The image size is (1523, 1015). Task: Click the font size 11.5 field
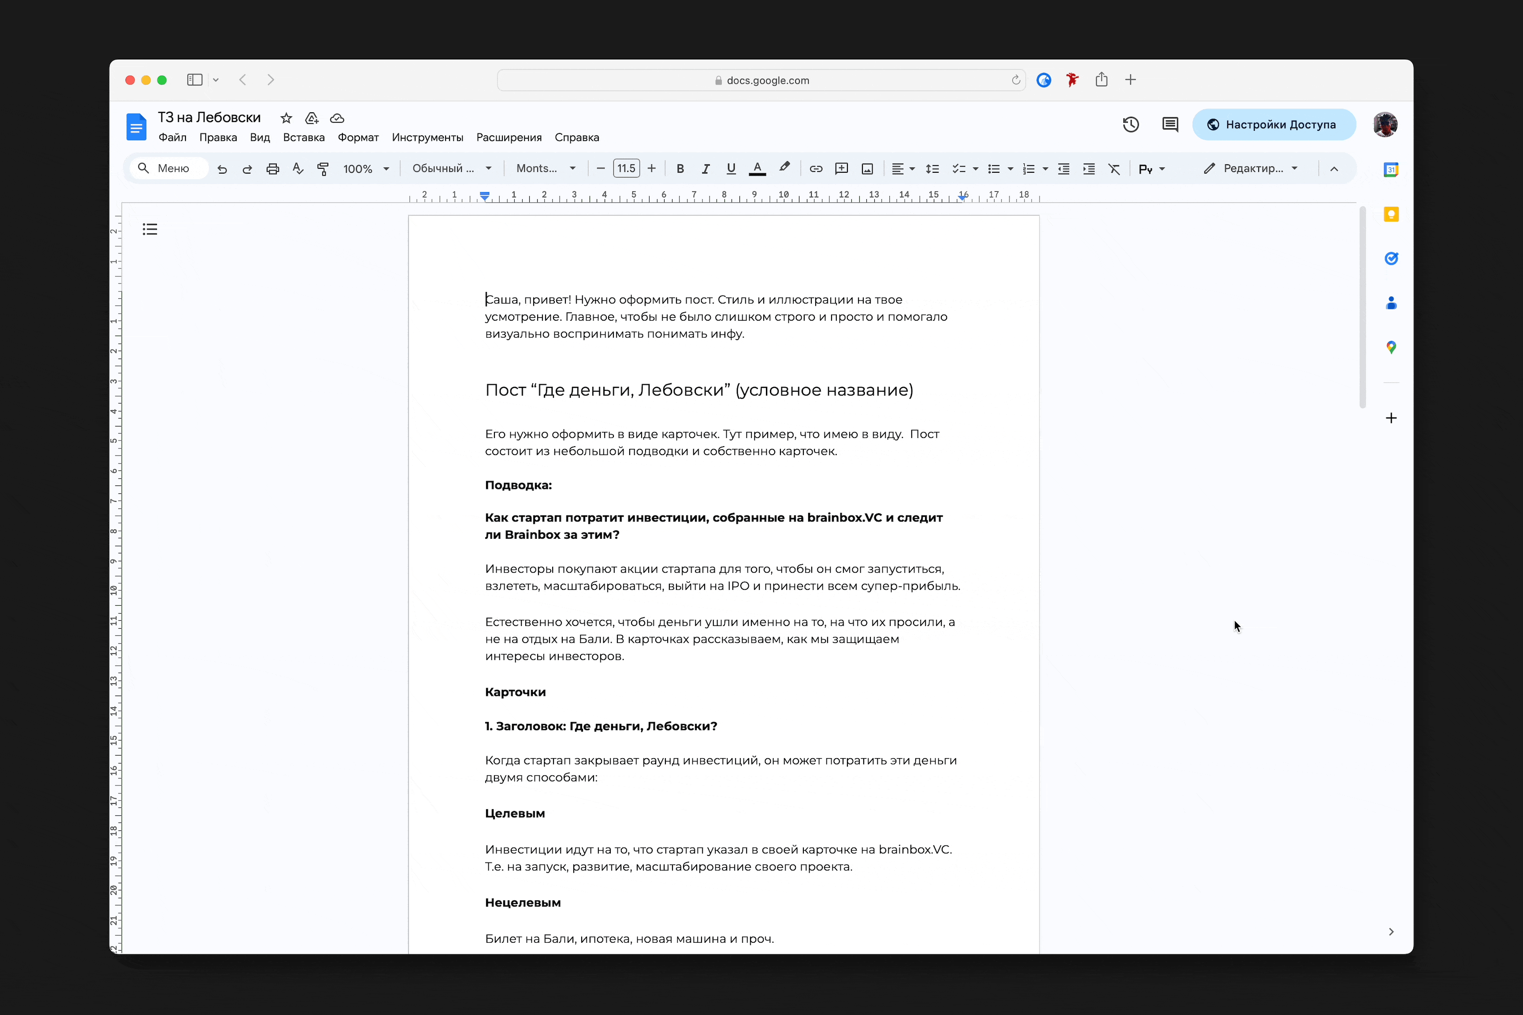[x=626, y=168]
